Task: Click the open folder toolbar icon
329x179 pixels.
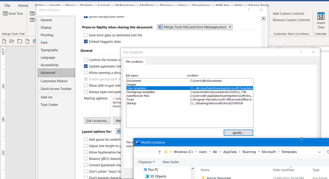Action: [12, 41]
